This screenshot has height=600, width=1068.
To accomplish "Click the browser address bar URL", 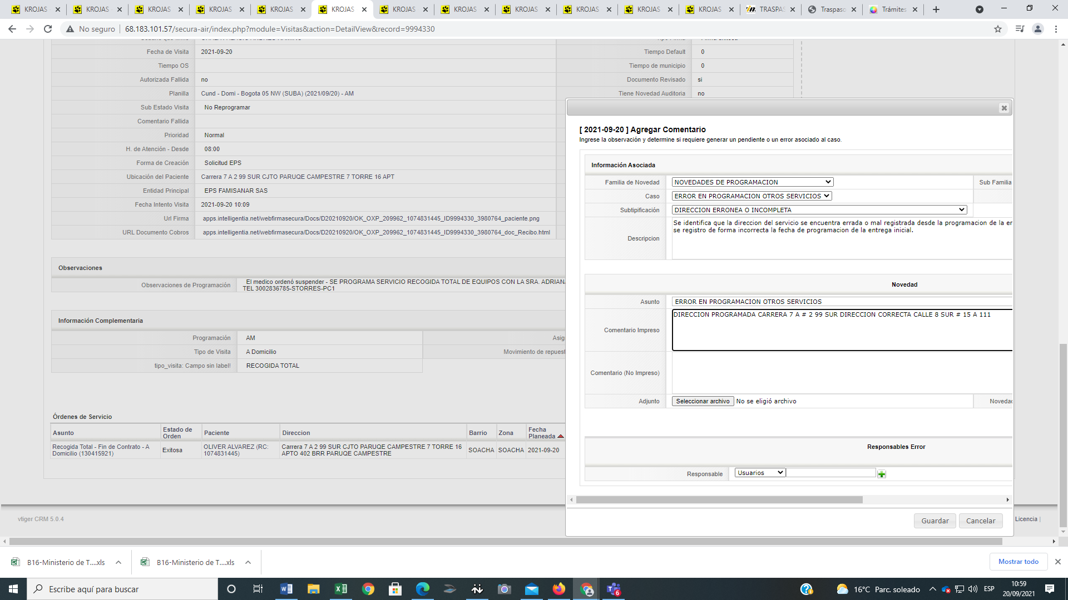I will pyautogui.click(x=280, y=29).
